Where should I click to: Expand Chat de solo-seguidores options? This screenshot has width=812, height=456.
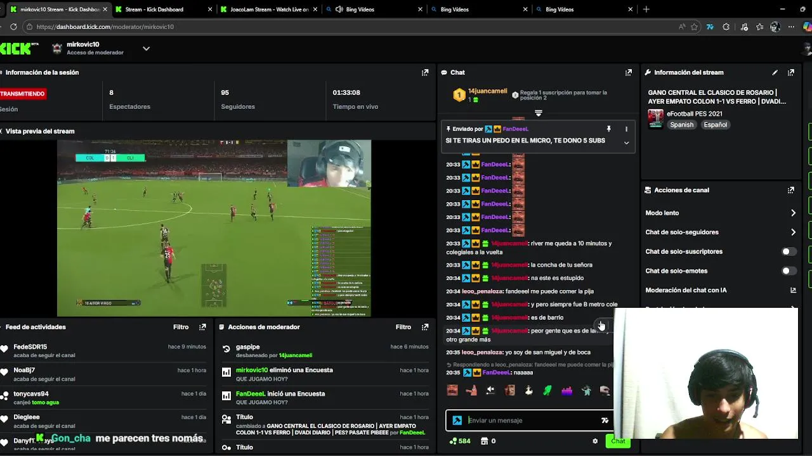[793, 232]
